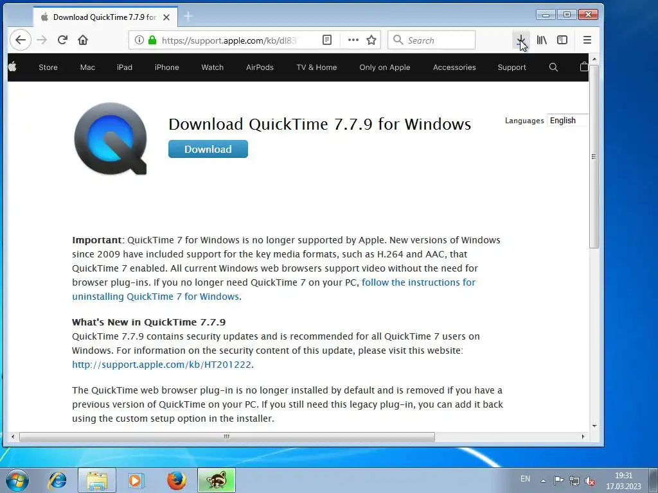Image resolution: width=658 pixels, height=493 pixels.
Task: Click the scroll down arrow
Action: tap(594, 426)
